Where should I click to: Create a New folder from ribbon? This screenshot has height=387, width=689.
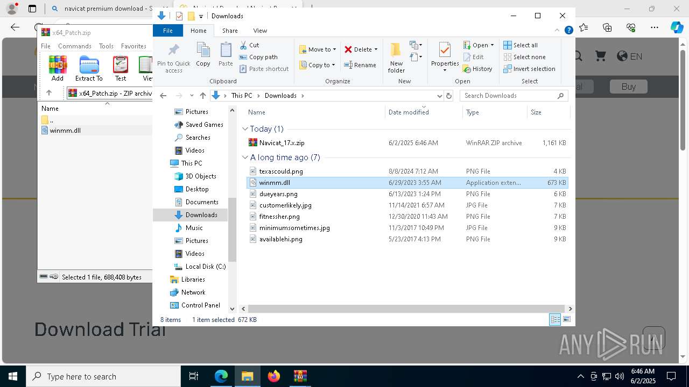[x=396, y=58]
